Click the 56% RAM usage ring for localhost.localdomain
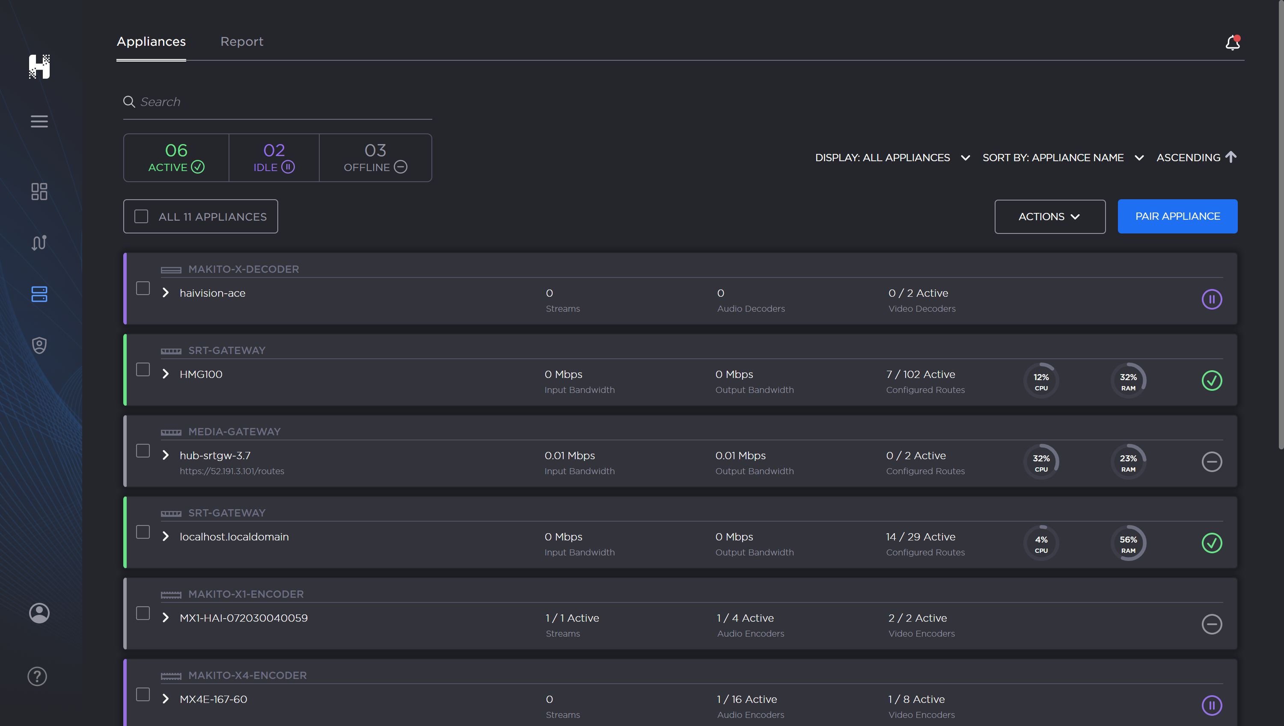The image size is (1284, 726). click(x=1129, y=543)
